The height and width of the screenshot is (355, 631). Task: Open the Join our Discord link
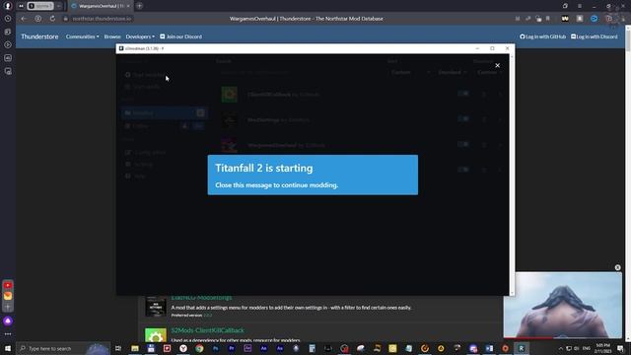pos(181,36)
